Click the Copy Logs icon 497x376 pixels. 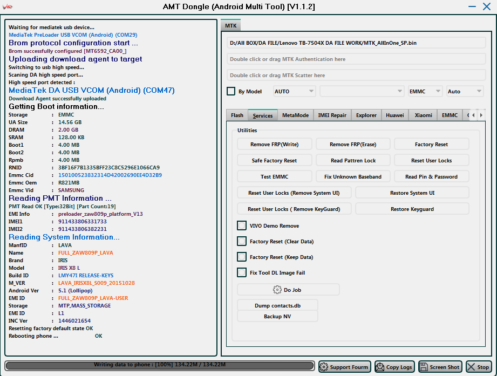click(x=380, y=367)
